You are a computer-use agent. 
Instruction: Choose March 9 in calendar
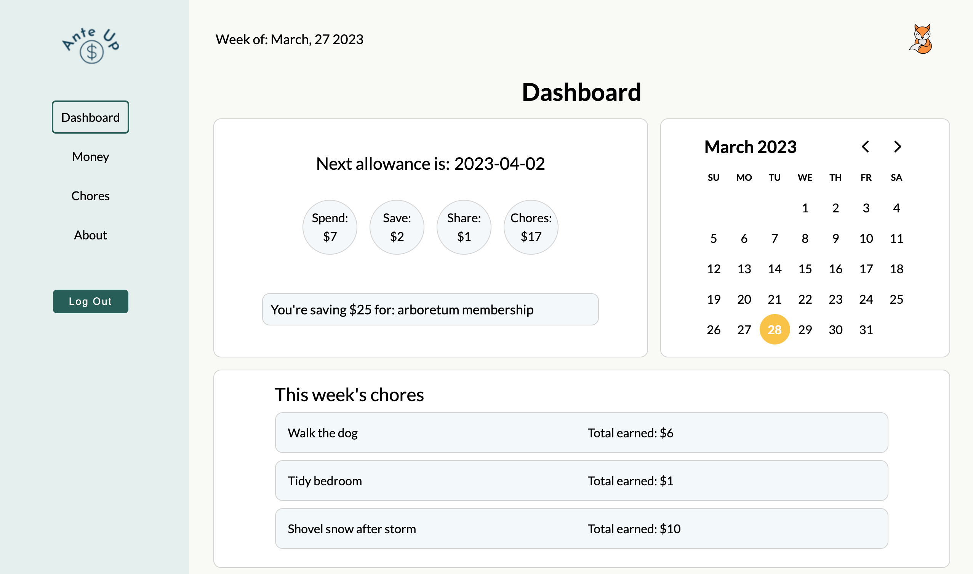point(835,238)
